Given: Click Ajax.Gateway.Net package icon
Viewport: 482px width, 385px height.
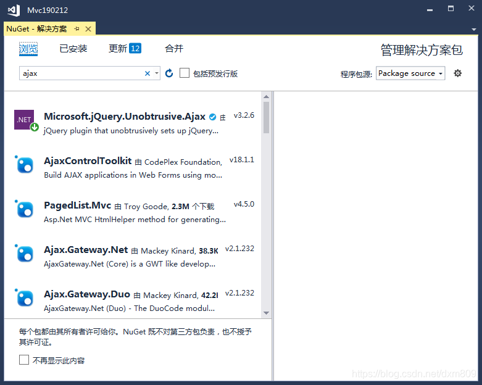Looking at the screenshot, I should (x=25, y=254).
